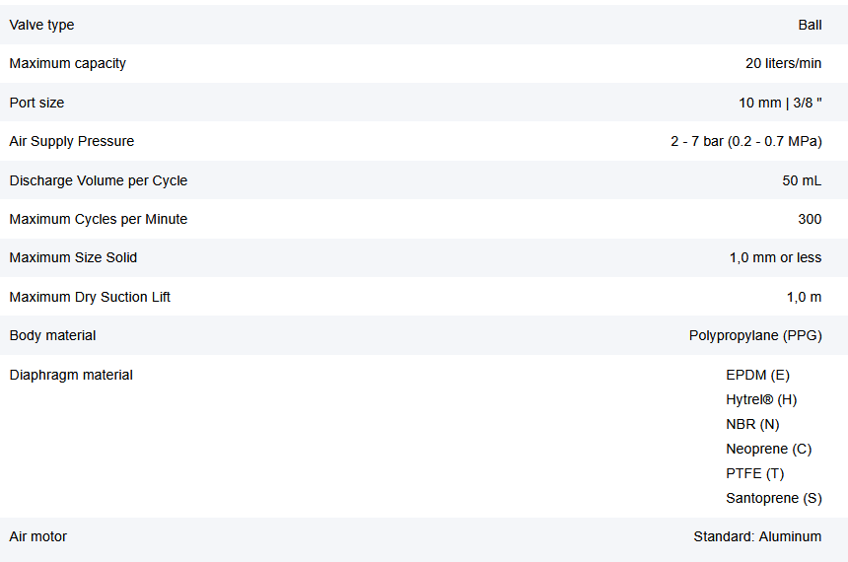Image resolution: width=848 pixels, height=562 pixels.
Task: Select the "PTFE (T)" diaphragm option
Action: click(755, 473)
